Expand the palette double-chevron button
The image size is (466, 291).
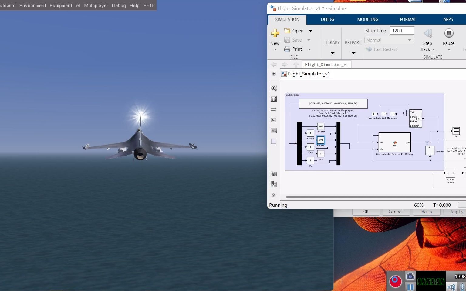pos(274,195)
